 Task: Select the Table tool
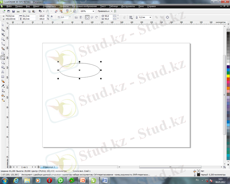point(3,77)
